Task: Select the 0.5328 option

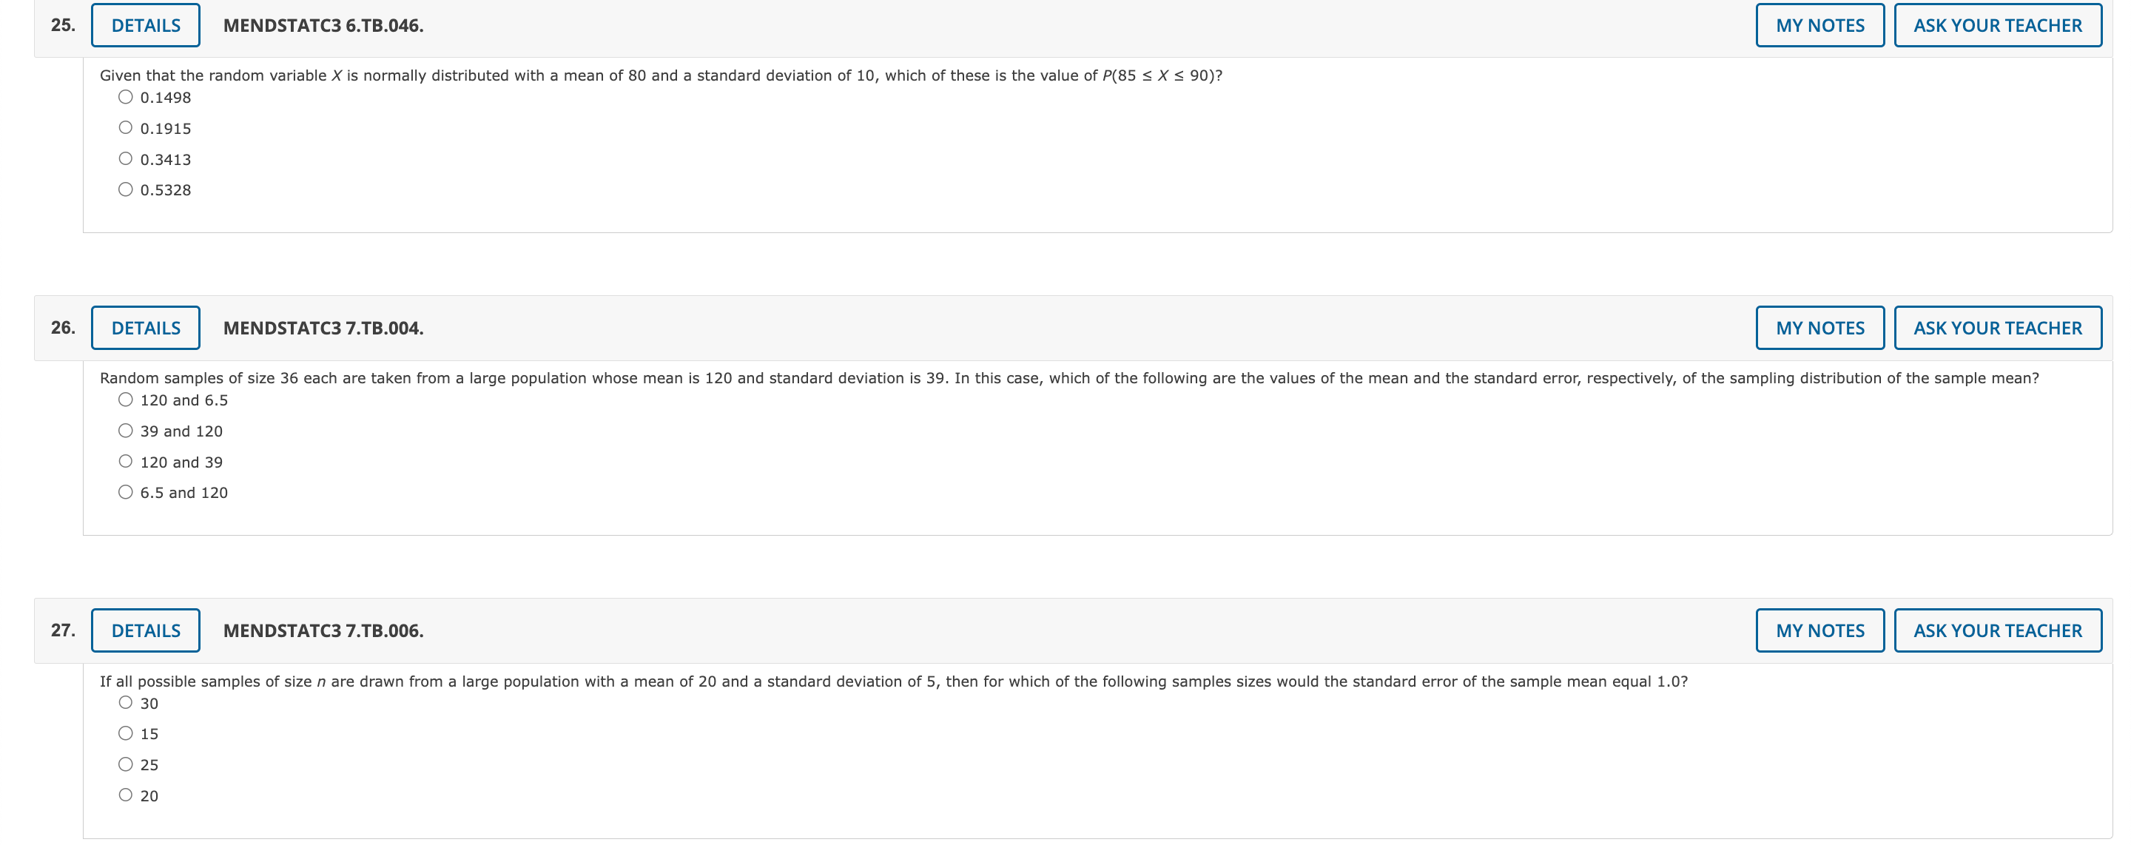Action: coord(125,189)
